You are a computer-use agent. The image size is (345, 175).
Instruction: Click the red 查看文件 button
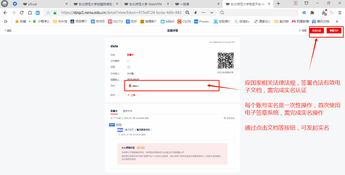pos(334,31)
